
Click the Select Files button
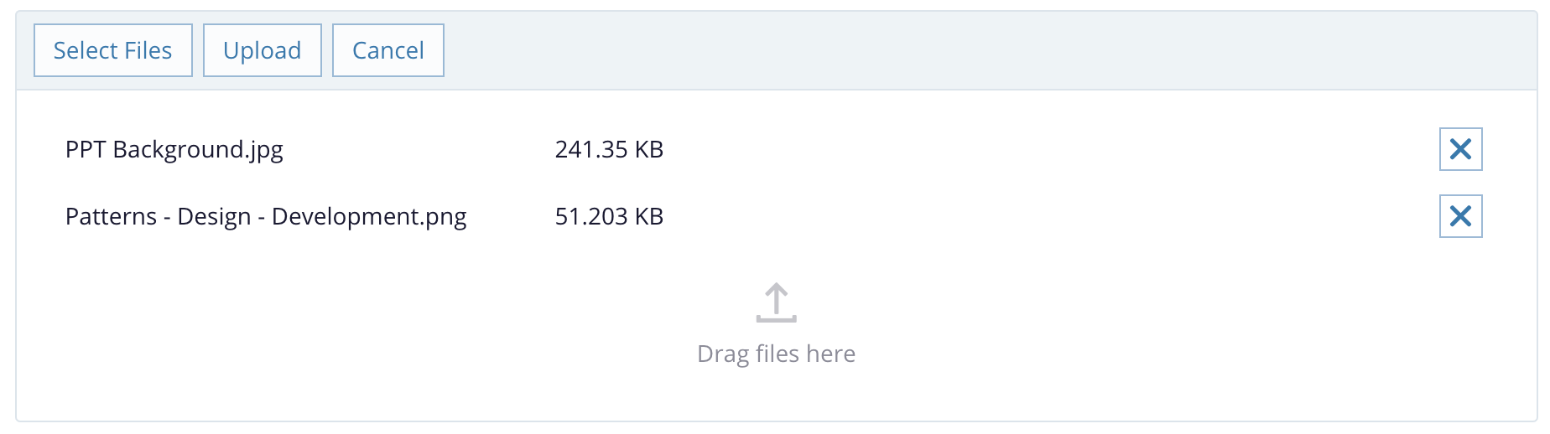click(113, 50)
